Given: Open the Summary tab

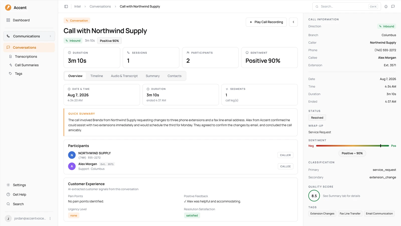Looking at the screenshot, I should (153, 76).
